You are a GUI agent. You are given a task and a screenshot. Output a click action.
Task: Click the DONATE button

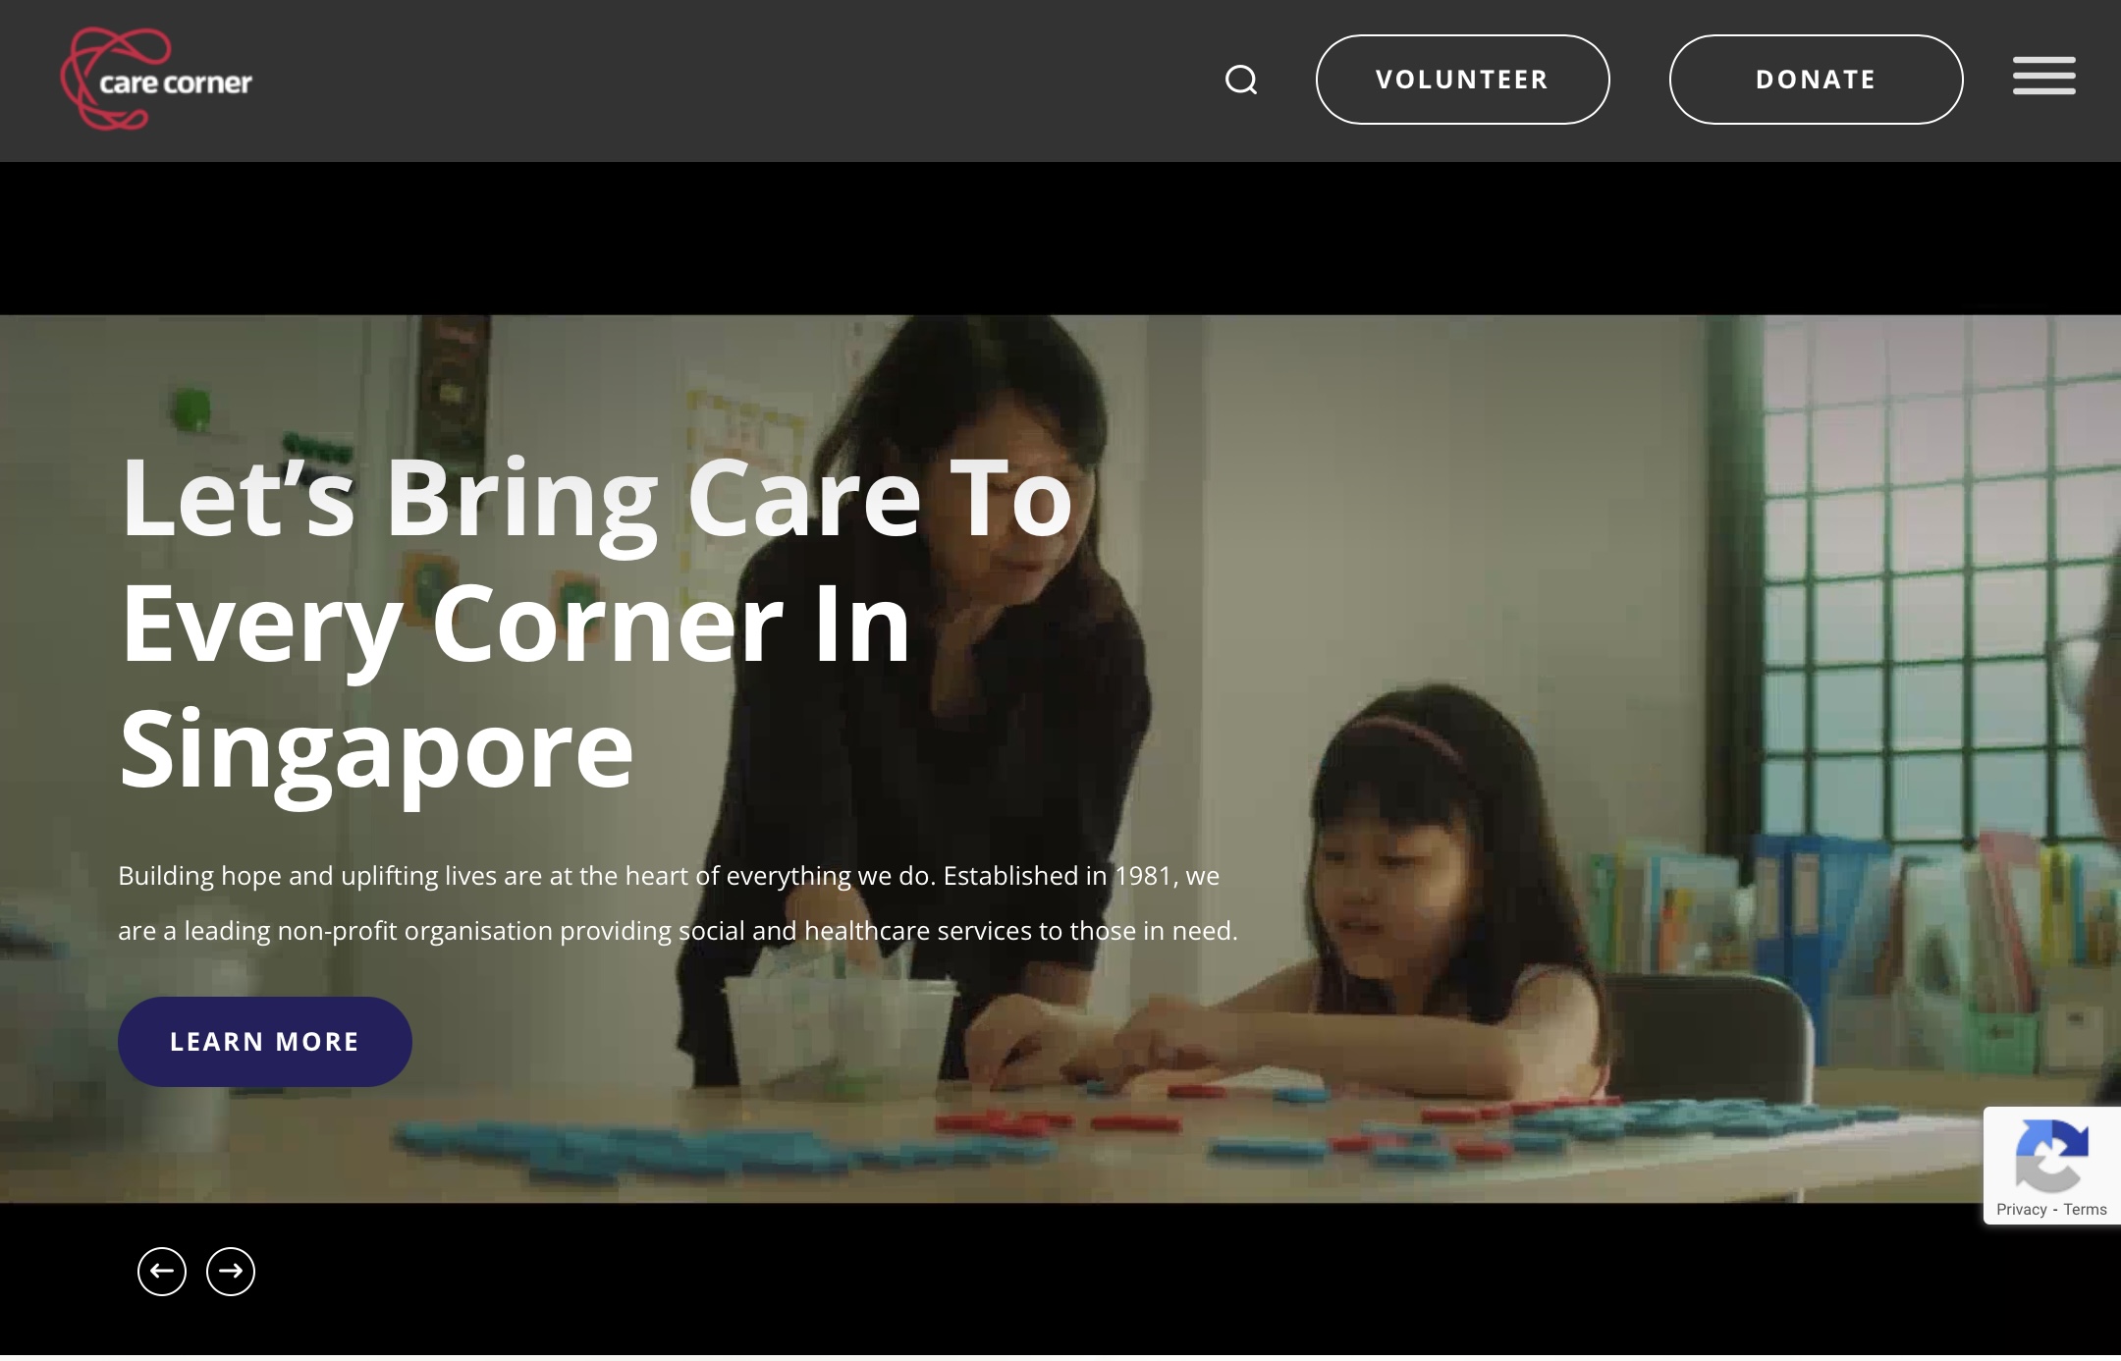point(1816,80)
